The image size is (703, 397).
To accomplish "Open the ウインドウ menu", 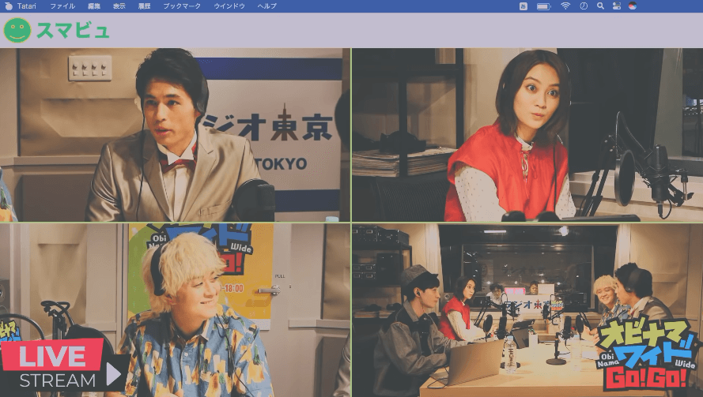I will pyautogui.click(x=229, y=6).
